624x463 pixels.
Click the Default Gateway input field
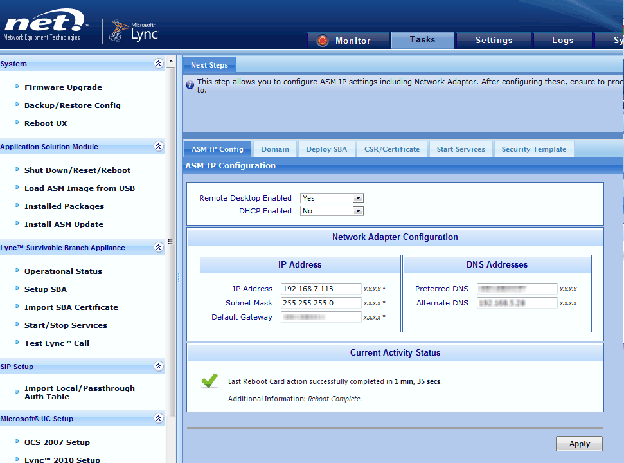(321, 316)
